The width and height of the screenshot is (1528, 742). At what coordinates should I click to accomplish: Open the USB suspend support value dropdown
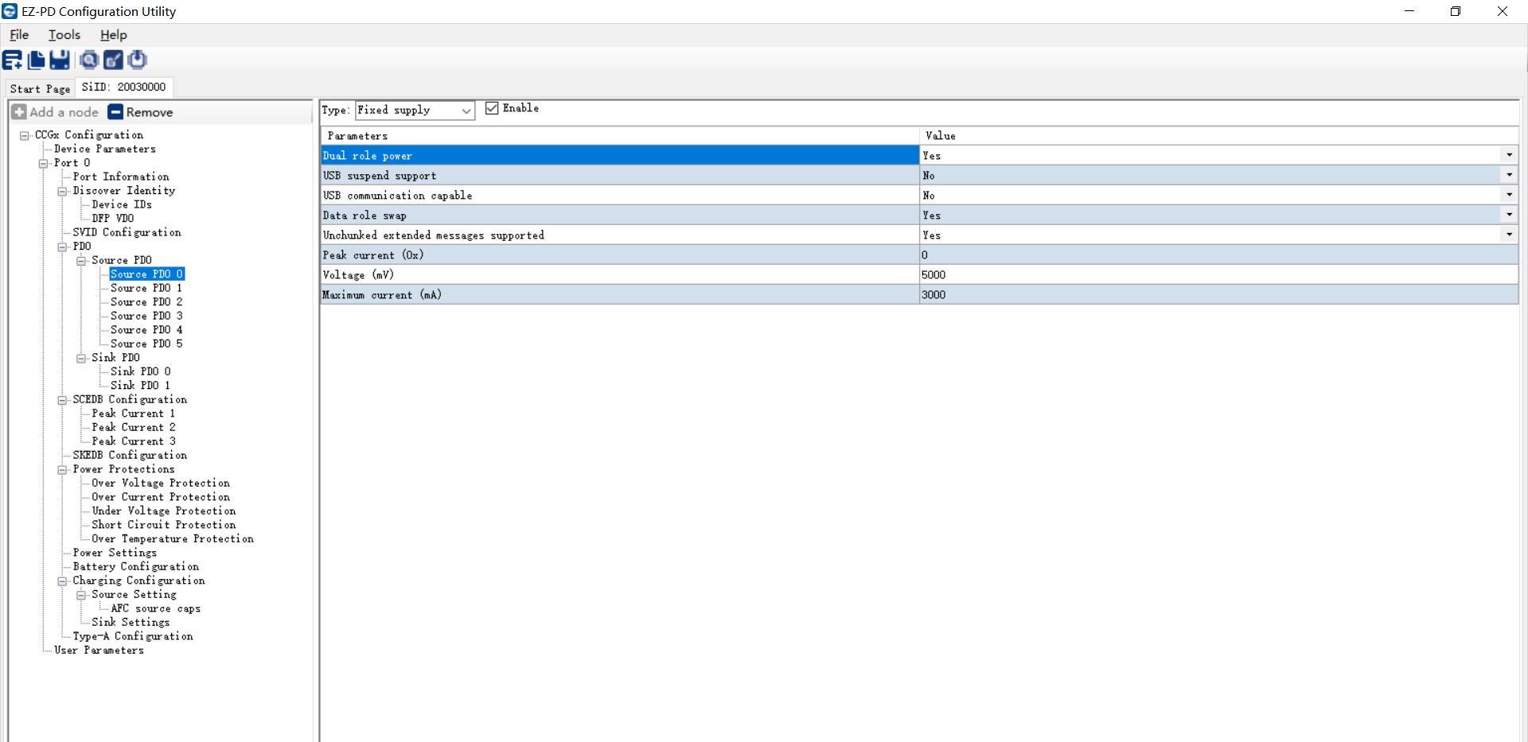pos(1509,175)
